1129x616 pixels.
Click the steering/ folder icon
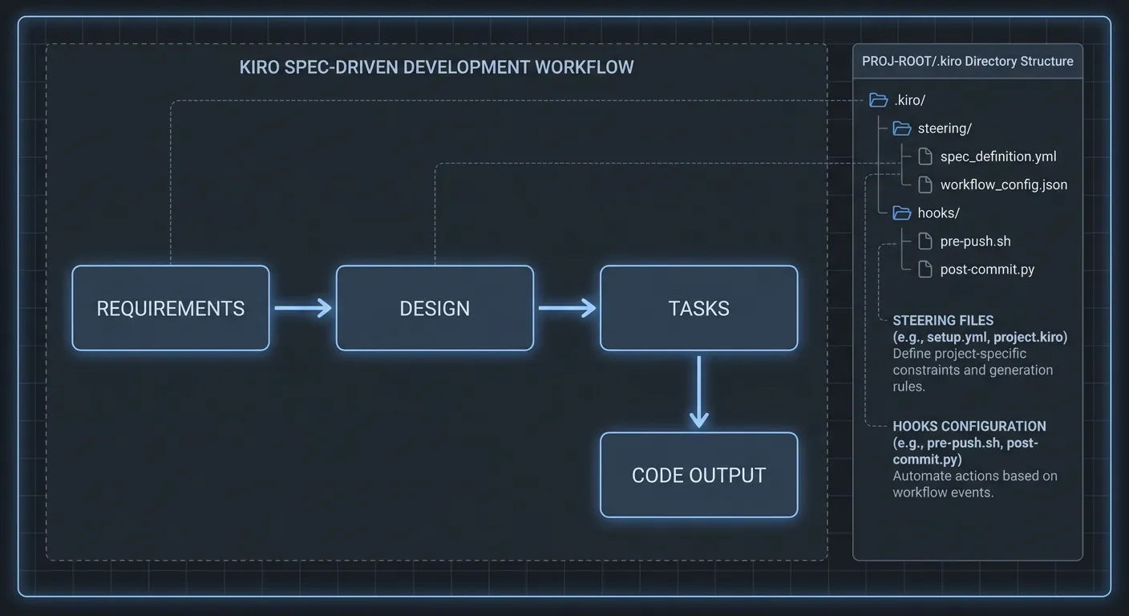pos(902,128)
